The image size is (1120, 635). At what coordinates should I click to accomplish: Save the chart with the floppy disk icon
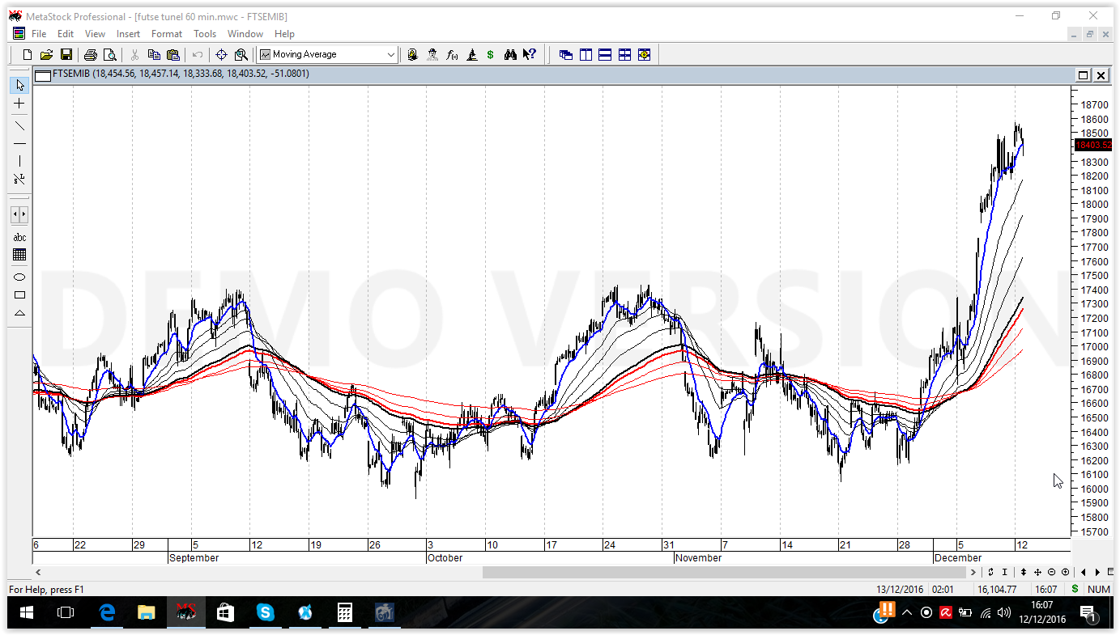(x=66, y=54)
